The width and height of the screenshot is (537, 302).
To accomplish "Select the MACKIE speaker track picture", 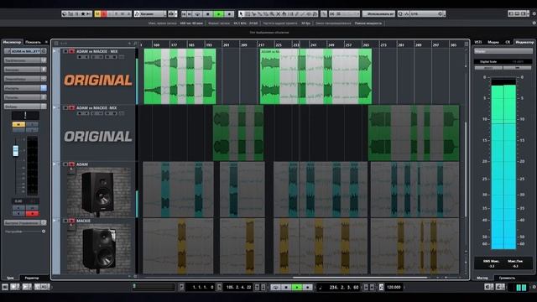I will pyautogui.click(x=99, y=248).
